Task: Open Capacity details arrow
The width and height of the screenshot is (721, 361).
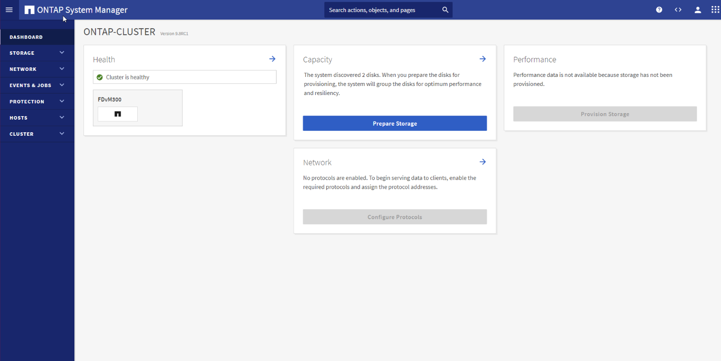Action: click(482, 59)
